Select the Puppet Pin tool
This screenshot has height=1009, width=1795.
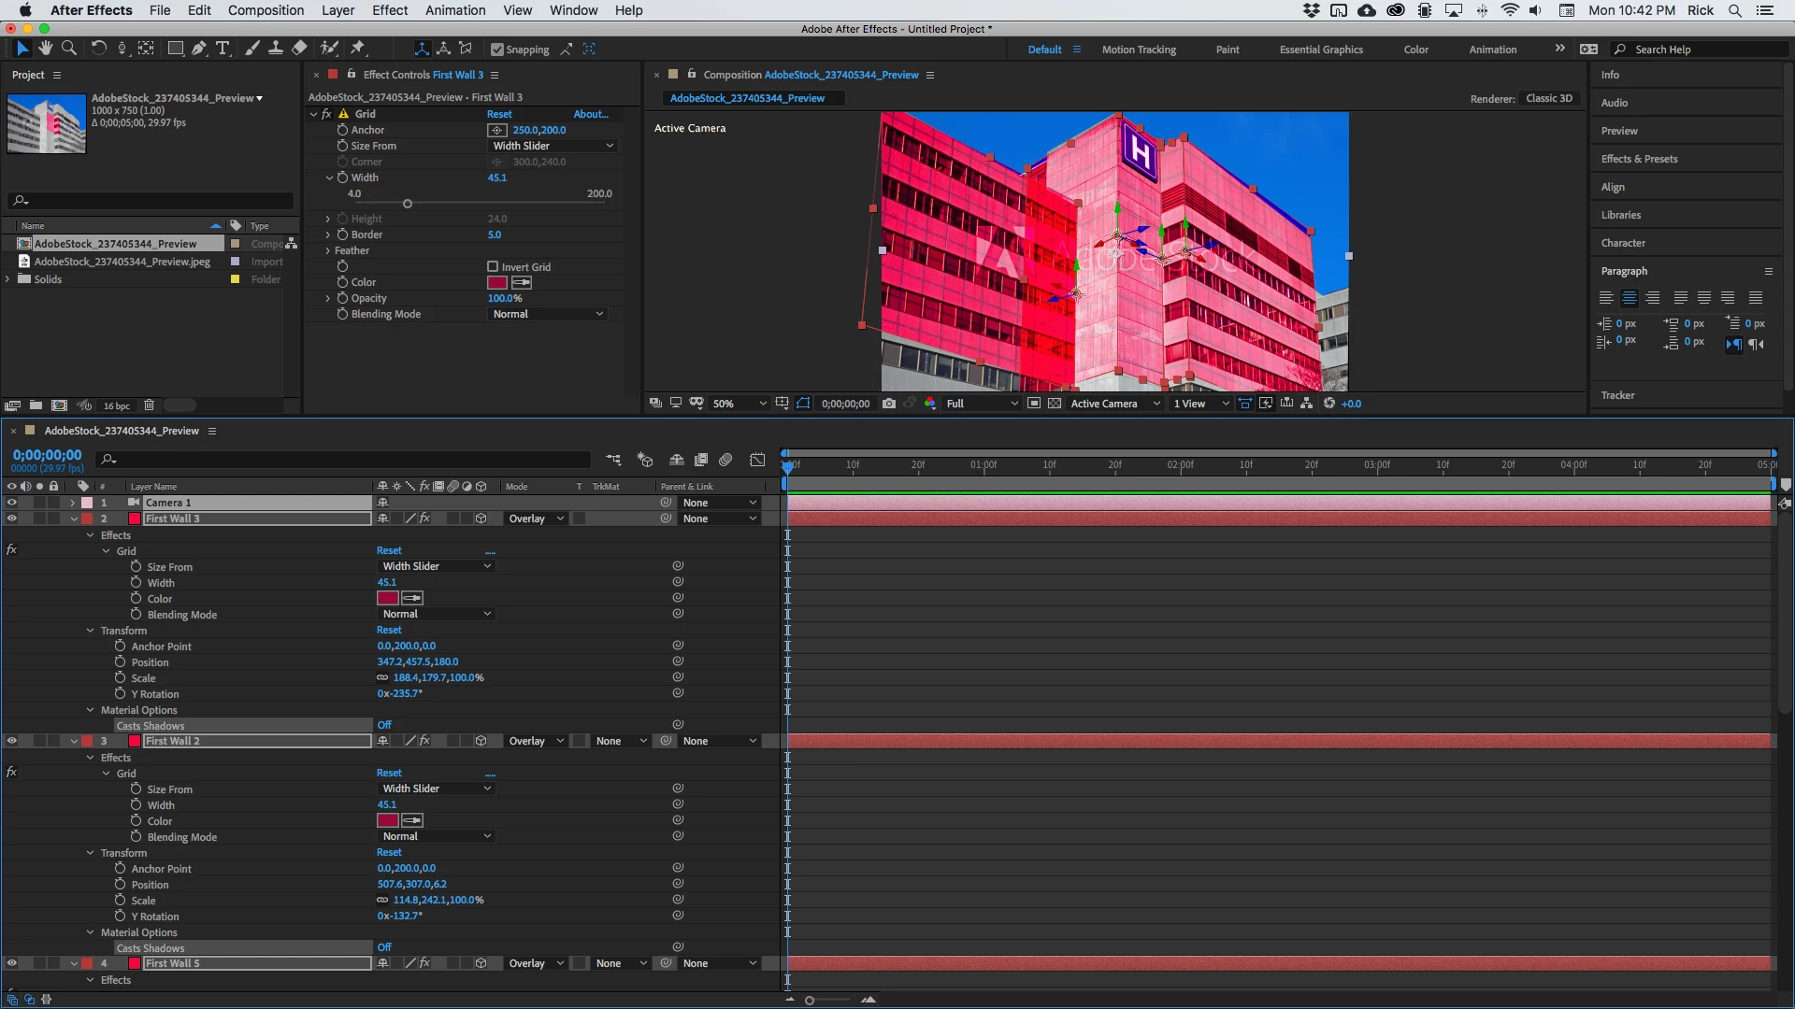(358, 49)
